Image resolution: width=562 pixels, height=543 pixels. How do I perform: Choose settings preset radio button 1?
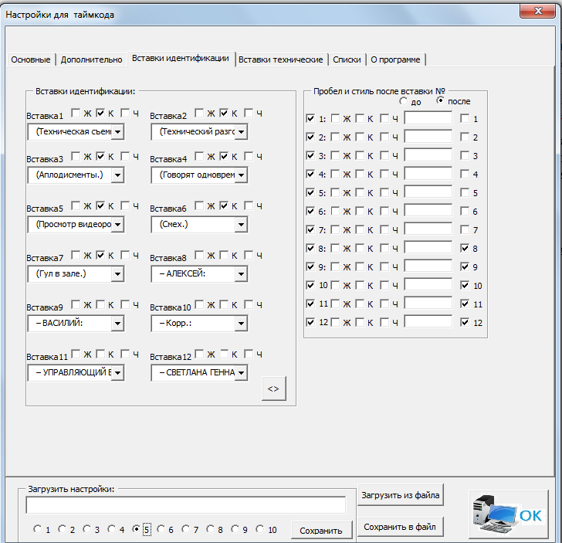point(37,529)
